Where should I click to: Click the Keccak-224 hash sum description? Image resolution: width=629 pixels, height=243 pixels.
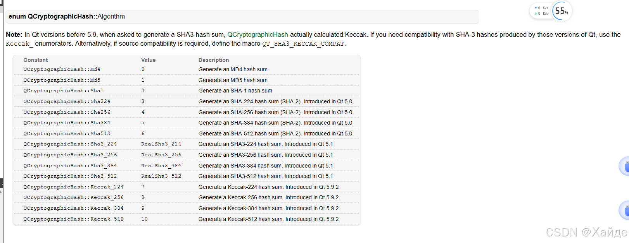coord(269,187)
